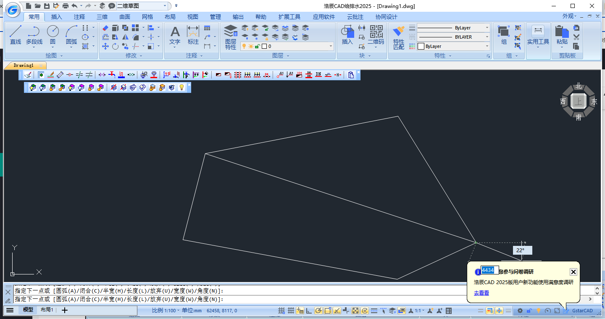The width and height of the screenshot is (605, 319).
Task: Click the layer color square beside 0
Action: point(264,46)
